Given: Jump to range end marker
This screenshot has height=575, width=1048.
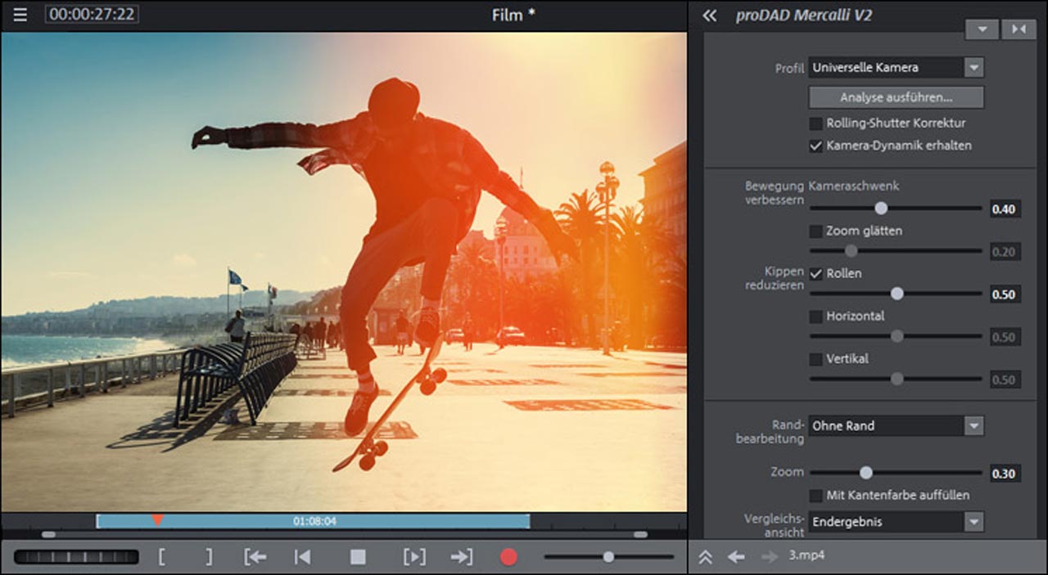Looking at the screenshot, I should pos(462,557).
